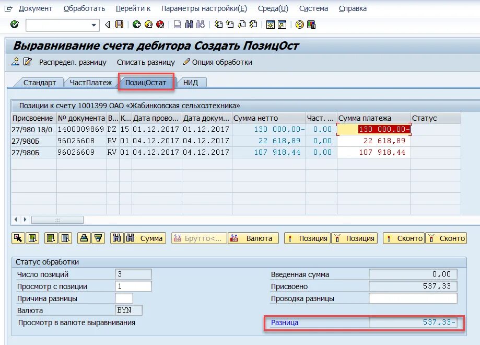
Task: Click the Print icon in toolbar
Action: (178, 25)
